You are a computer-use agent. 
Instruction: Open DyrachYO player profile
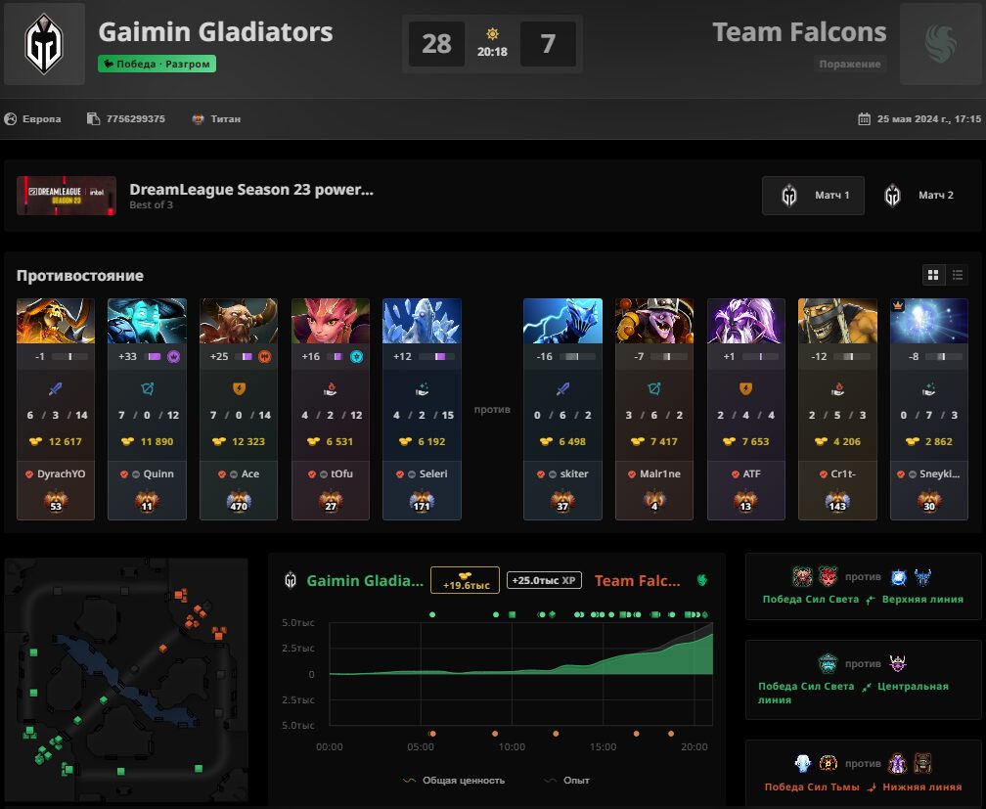61,473
